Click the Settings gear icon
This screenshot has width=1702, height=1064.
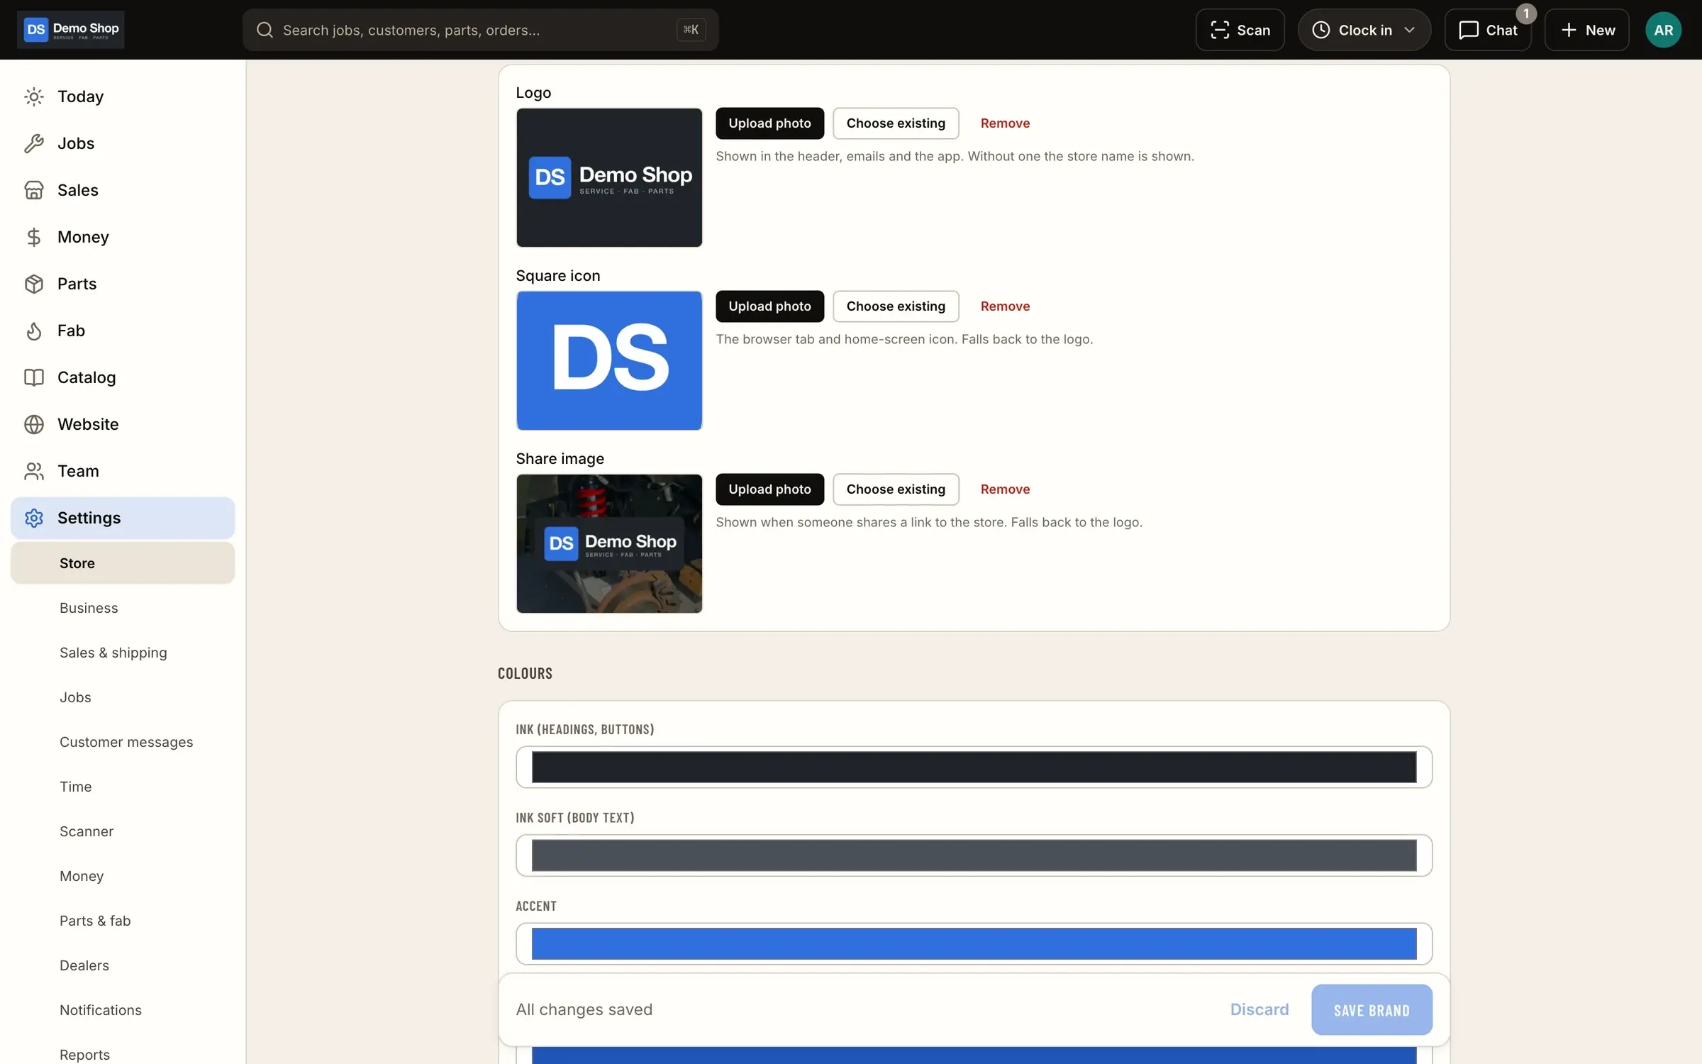pos(33,518)
